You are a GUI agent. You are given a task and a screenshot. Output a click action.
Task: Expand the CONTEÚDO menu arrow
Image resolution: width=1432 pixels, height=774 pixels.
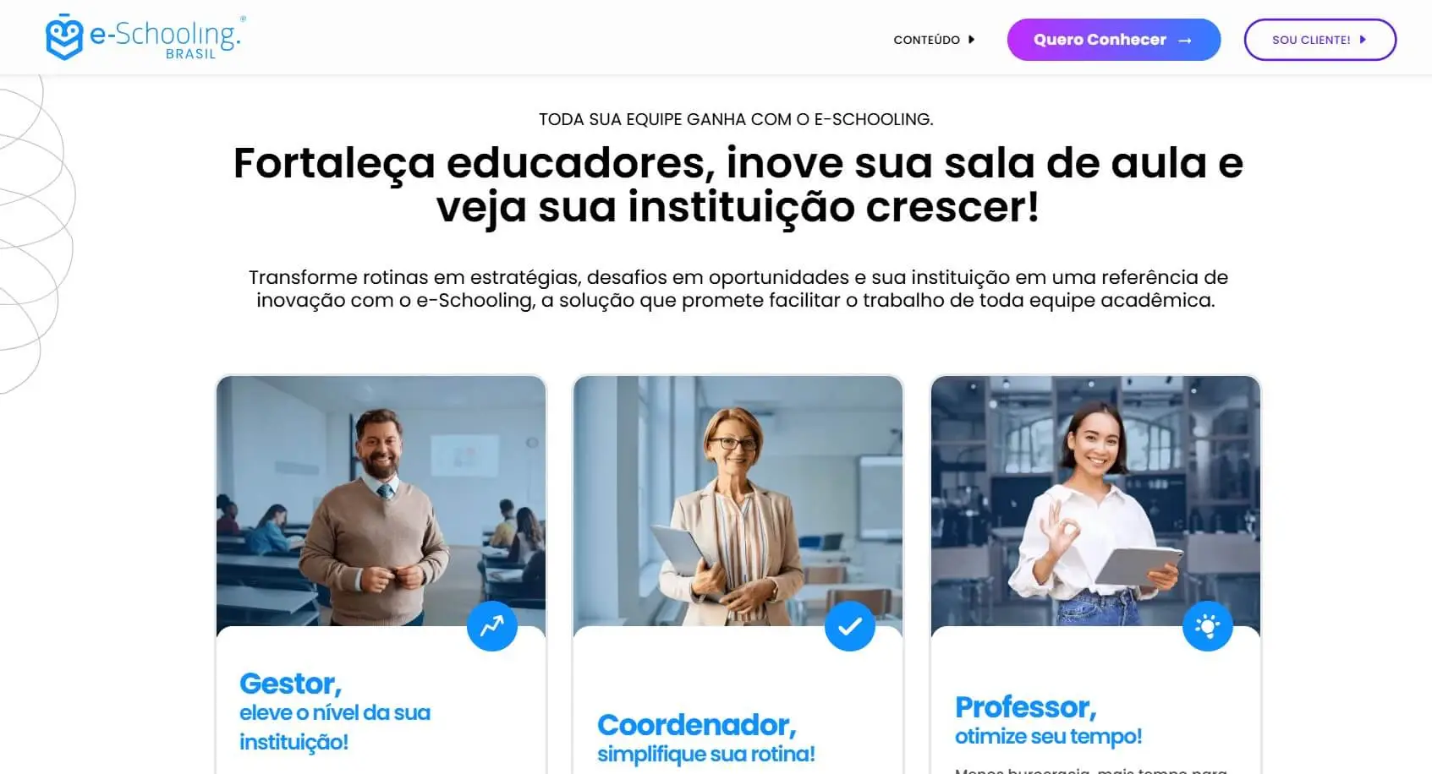[972, 40]
